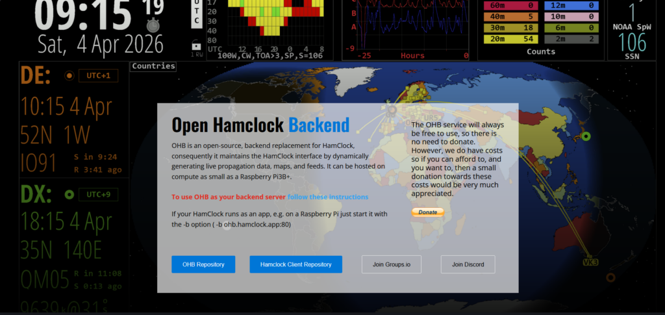Toggle the 6m band count row

point(571,27)
